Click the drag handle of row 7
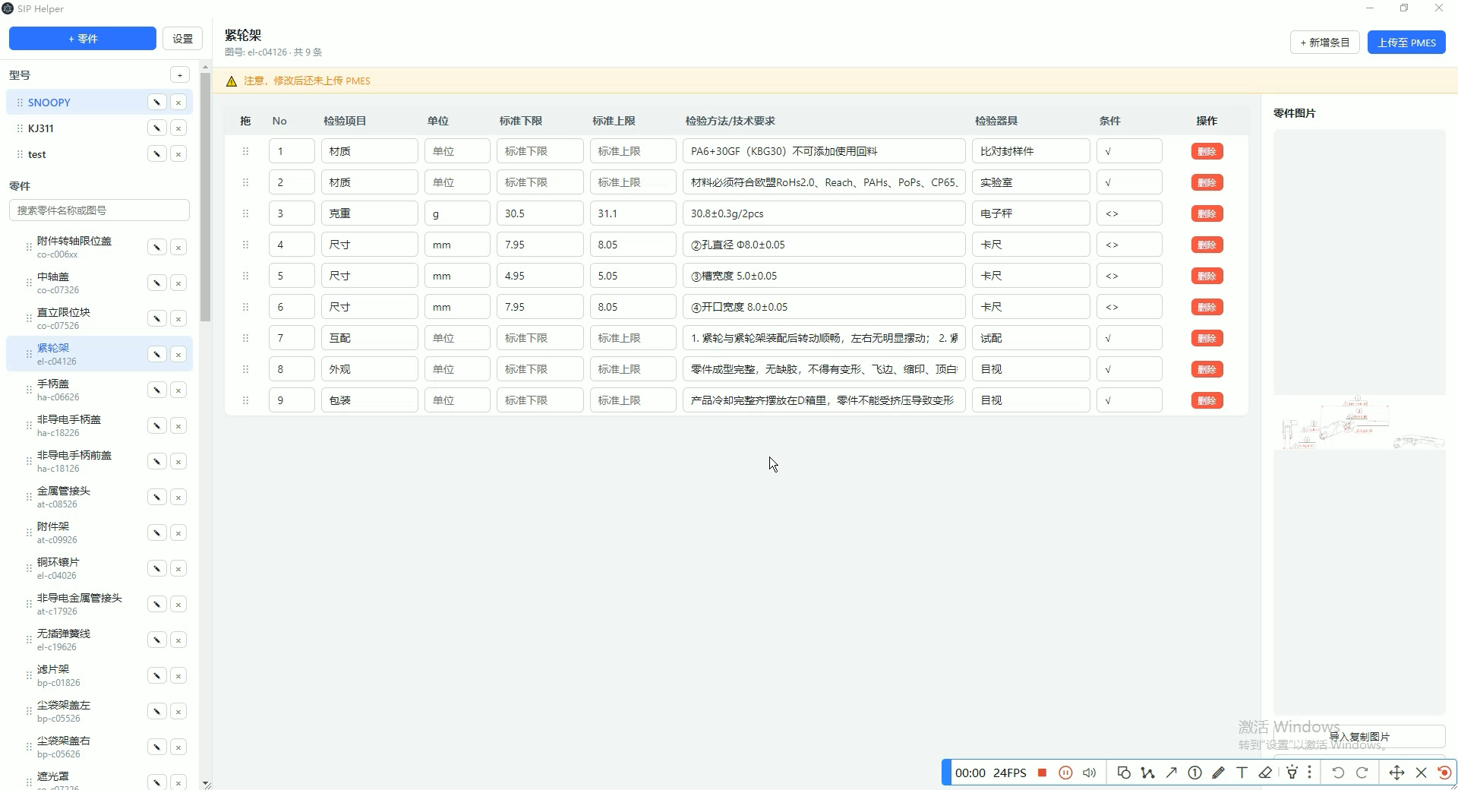 click(245, 338)
